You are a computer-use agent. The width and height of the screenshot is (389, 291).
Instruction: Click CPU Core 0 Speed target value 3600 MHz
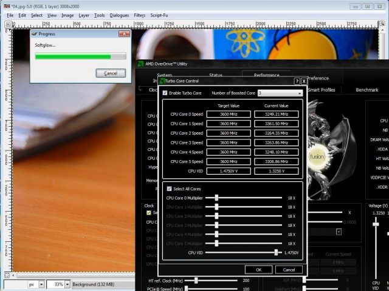pyautogui.click(x=229, y=114)
